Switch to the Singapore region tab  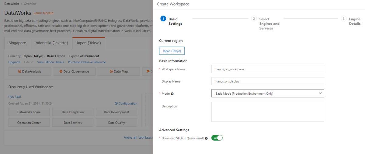(17, 43)
